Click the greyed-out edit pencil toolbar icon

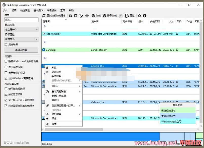(x=121, y=16)
